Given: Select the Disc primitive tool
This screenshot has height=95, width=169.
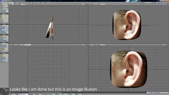Looking at the screenshot, I should click(x=4, y=18).
